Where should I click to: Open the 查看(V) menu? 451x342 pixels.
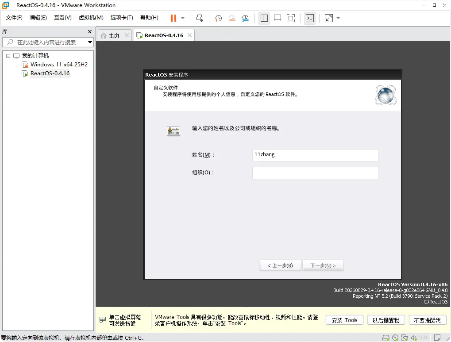coord(63,18)
